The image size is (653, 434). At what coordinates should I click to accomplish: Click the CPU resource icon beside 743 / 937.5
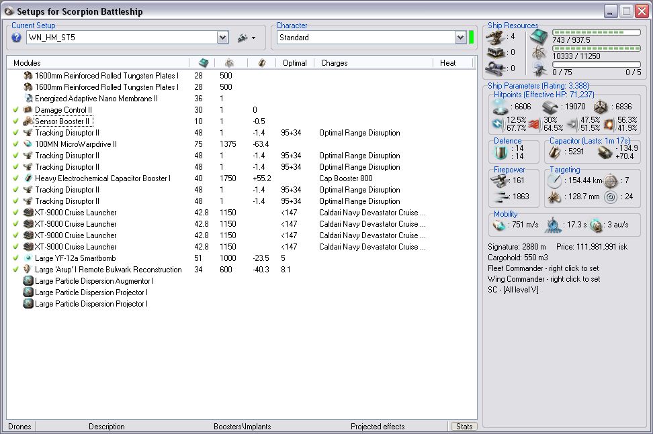point(539,38)
